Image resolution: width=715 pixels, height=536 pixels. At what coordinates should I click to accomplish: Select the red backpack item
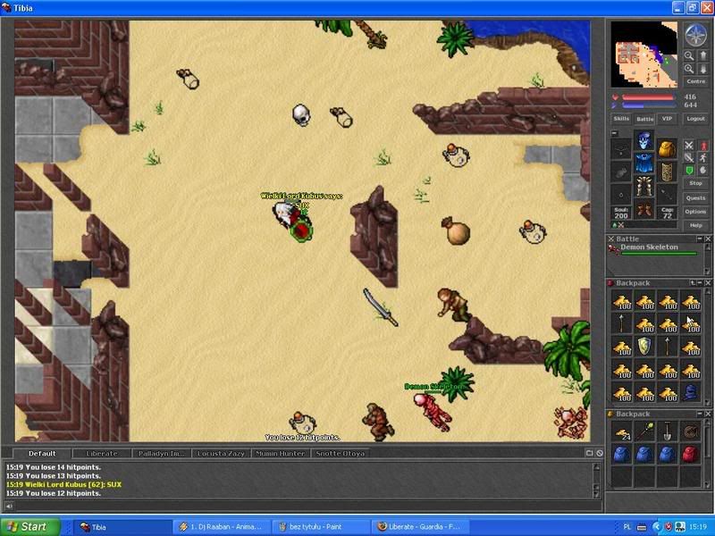690,455
